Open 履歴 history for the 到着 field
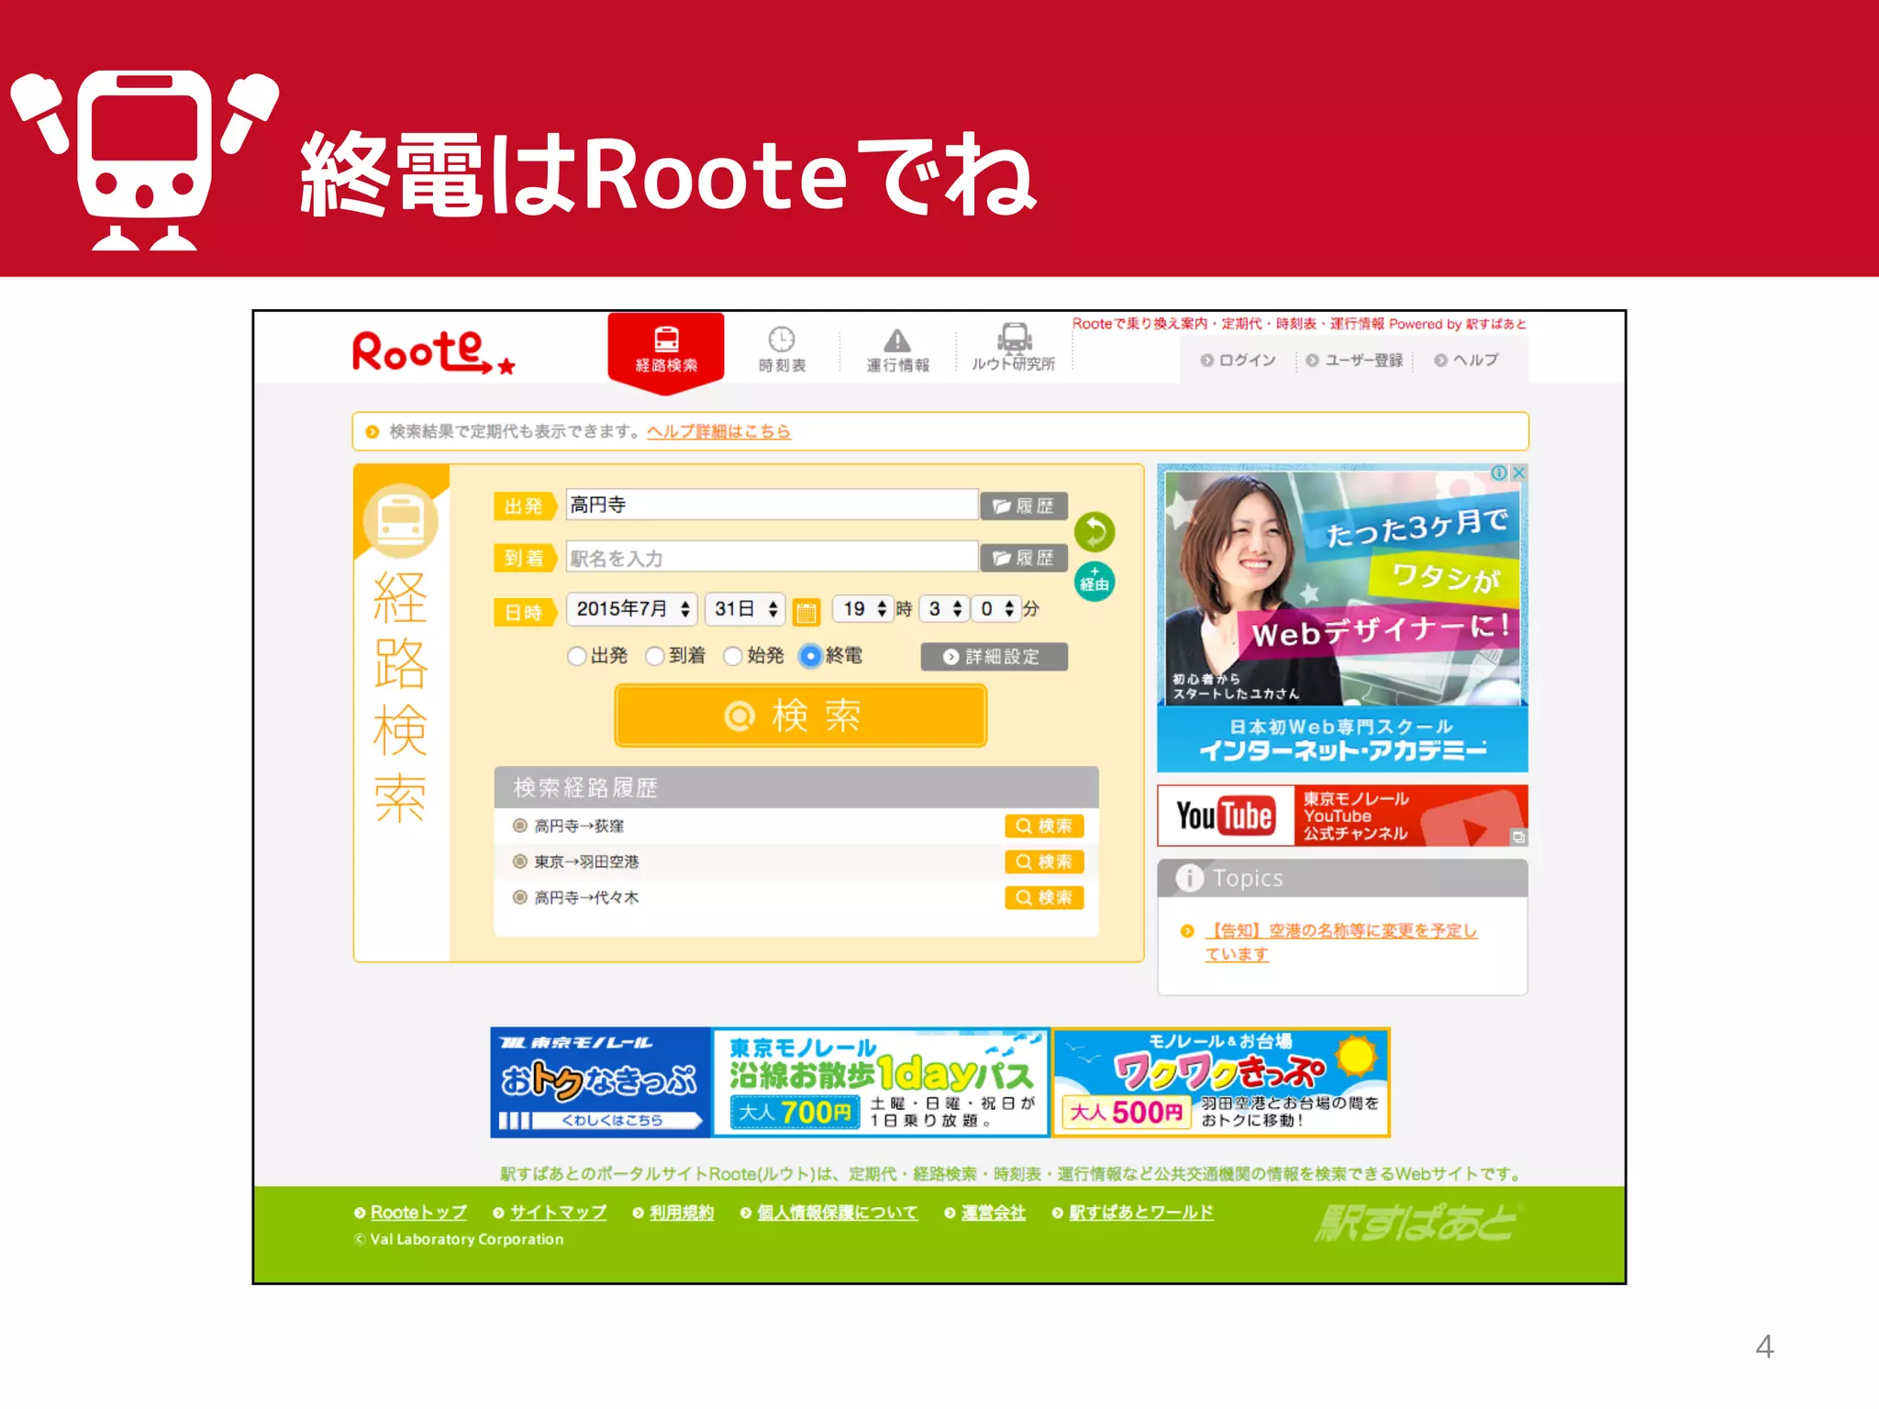 point(1024,558)
